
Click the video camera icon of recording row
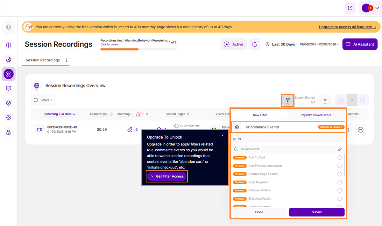(x=39, y=130)
